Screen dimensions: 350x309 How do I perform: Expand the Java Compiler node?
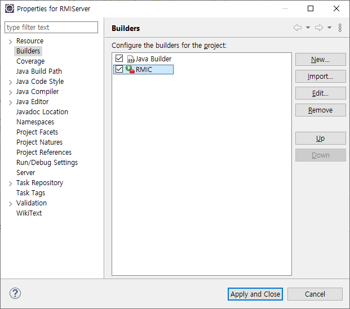click(x=10, y=92)
